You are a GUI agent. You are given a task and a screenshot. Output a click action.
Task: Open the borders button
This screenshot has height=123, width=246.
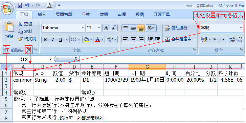click(x=73, y=40)
